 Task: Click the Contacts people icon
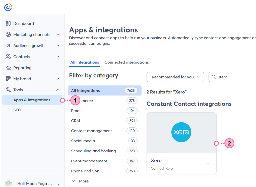coord(8,57)
